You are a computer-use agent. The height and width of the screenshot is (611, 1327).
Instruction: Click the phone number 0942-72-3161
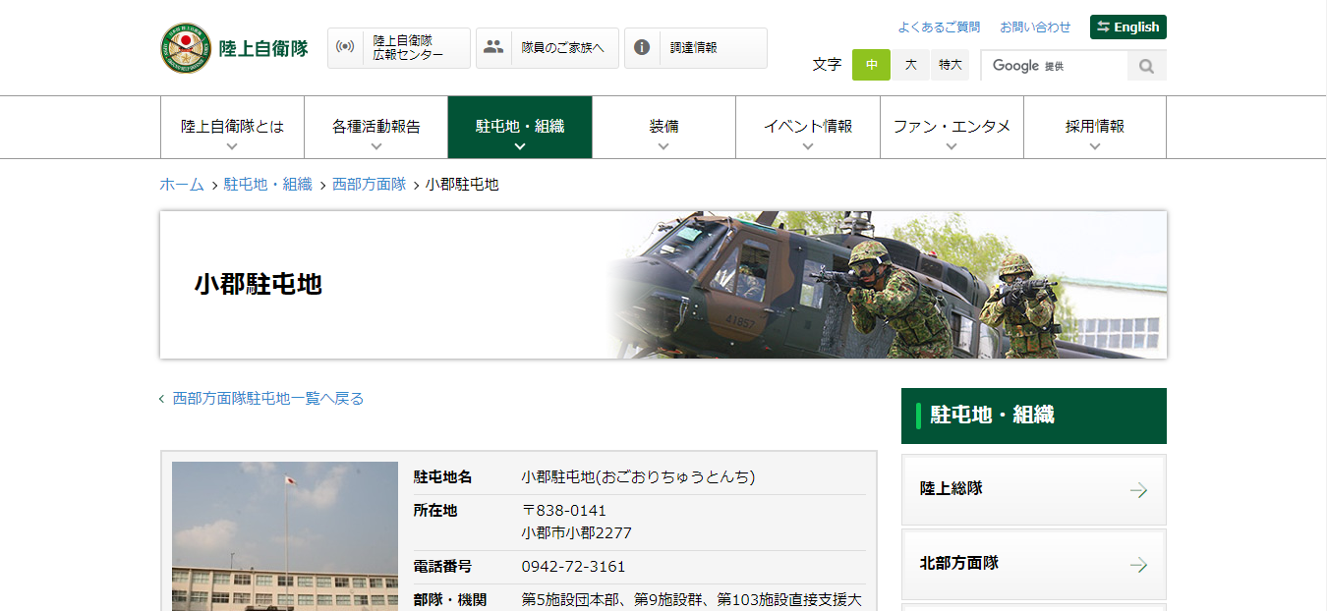click(573, 567)
